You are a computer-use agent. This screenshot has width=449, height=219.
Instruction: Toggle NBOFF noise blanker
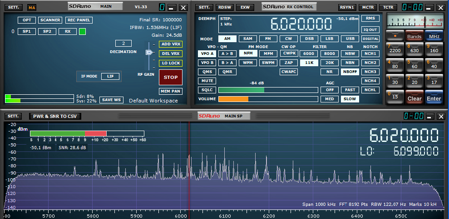click(350, 72)
